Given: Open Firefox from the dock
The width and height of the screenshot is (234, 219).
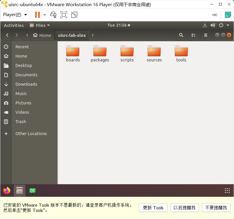Looking at the screenshot, I should 7,191.
